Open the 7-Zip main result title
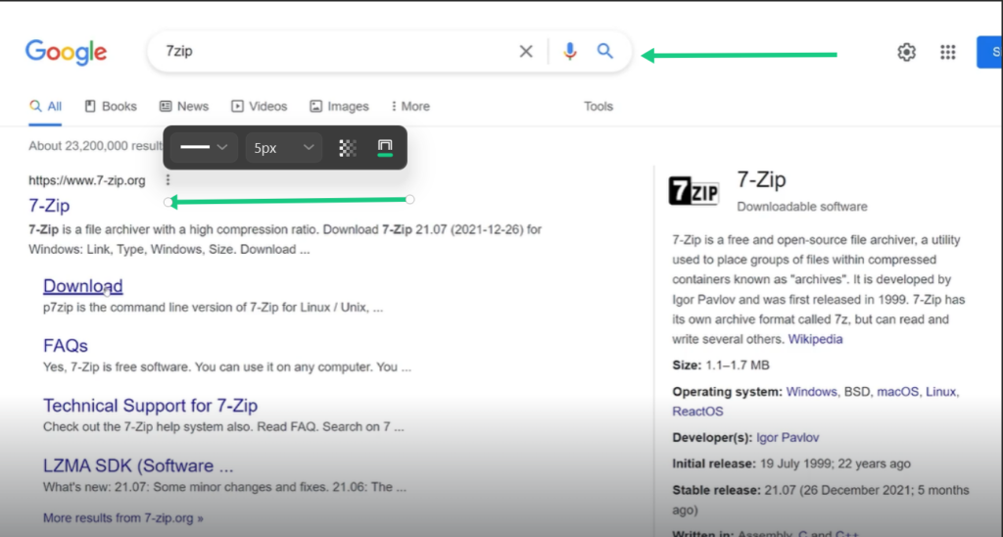The width and height of the screenshot is (1003, 537). 49,206
